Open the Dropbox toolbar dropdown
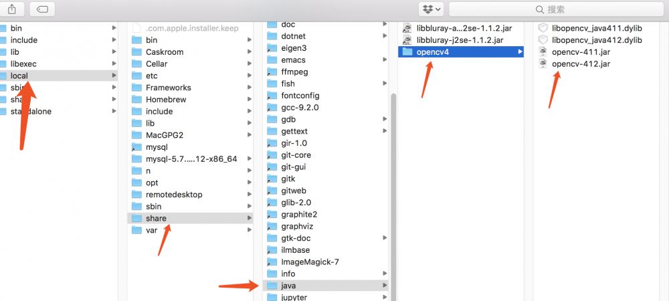Screen dimensions: 669x301 click(432, 9)
